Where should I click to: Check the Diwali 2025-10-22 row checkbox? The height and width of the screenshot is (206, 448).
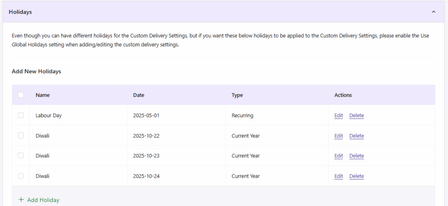point(21,136)
